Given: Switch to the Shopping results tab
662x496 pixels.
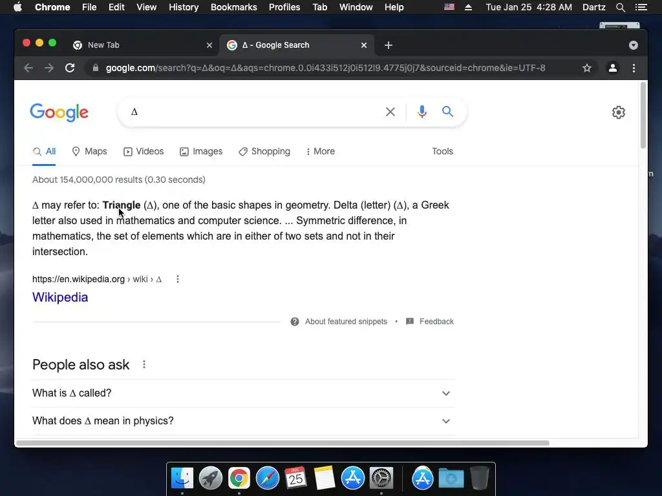Looking at the screenshot, I should tap(264, 151).
